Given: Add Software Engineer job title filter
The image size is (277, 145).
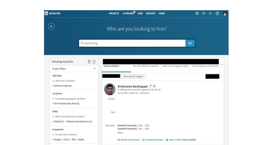Looking at the screenshot, I should [63, 86].
